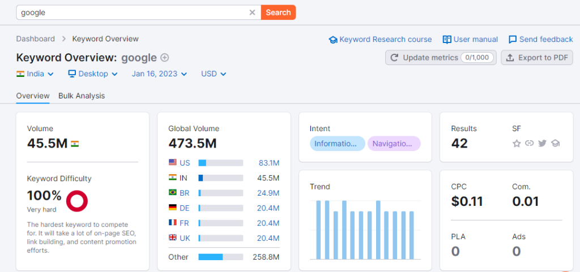Click the 83.1M US volume value
580x272 pixels.
[269, 163]
